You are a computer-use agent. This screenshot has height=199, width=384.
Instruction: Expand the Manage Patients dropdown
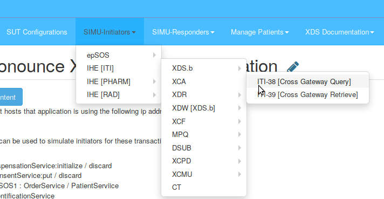click(x=260, y=32)
